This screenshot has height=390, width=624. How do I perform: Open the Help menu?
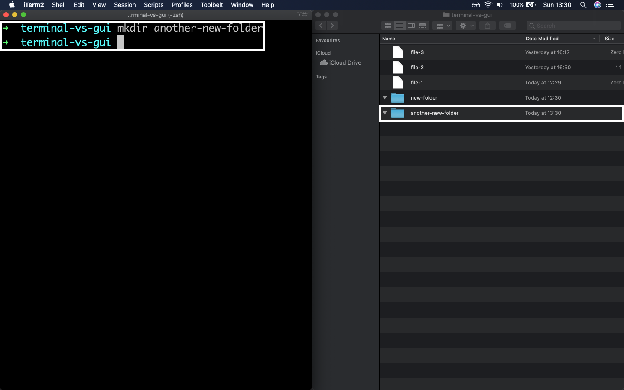click(x=267, y=5)
